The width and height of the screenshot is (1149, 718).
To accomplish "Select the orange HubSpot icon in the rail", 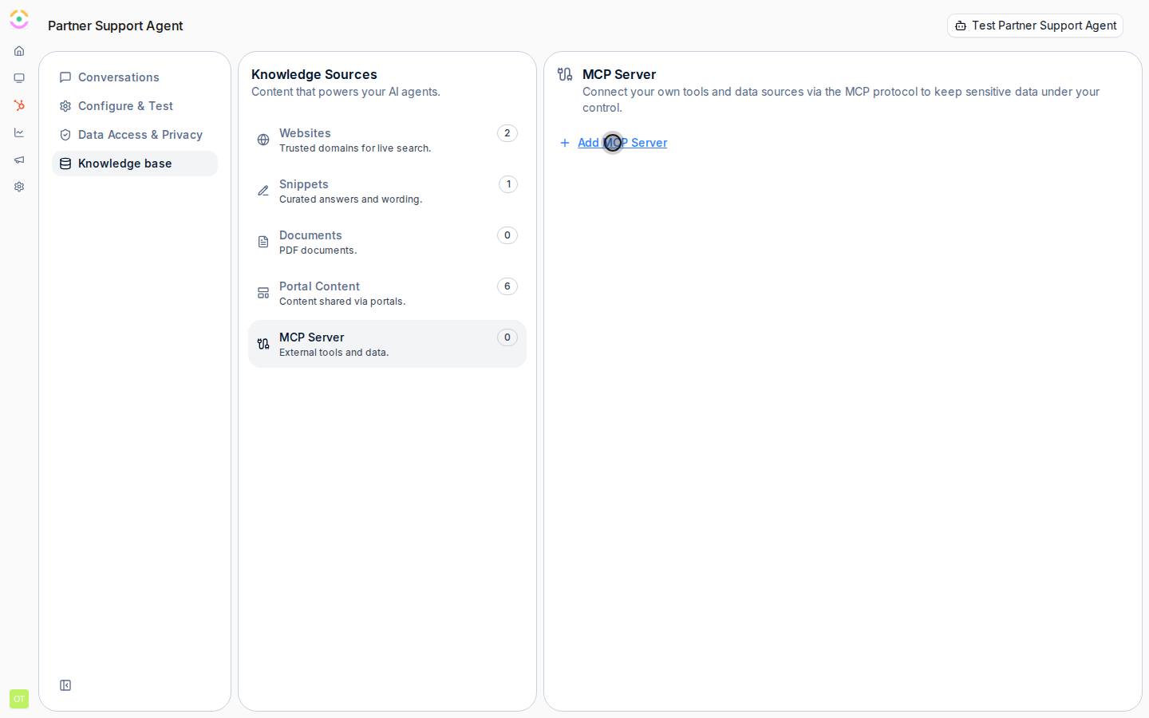I will click(19, 105).
